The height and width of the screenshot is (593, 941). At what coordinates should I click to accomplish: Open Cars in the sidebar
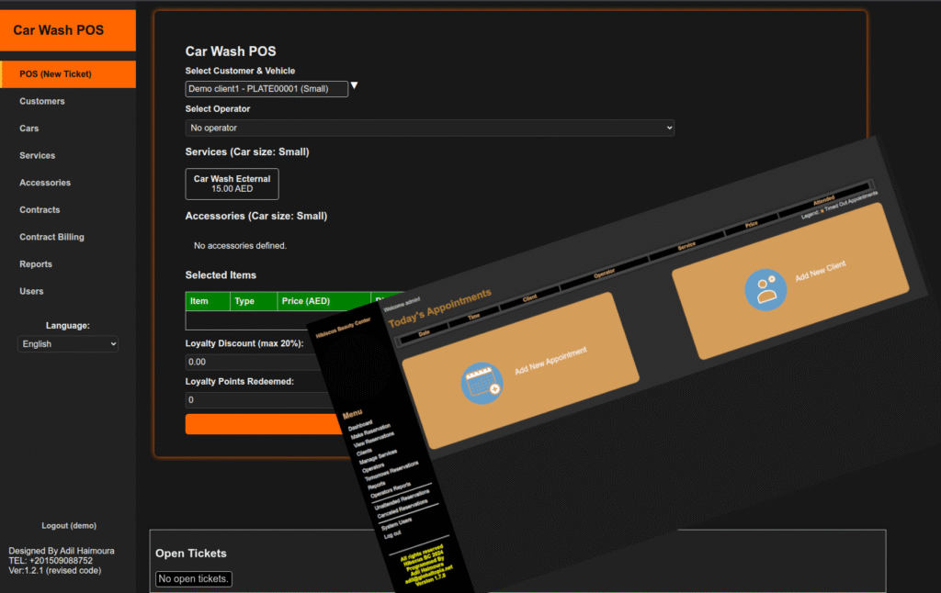tap(29, 129)
